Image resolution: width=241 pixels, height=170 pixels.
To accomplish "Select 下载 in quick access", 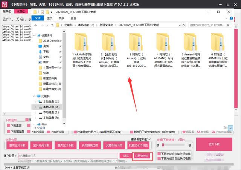I will point(46,51).
